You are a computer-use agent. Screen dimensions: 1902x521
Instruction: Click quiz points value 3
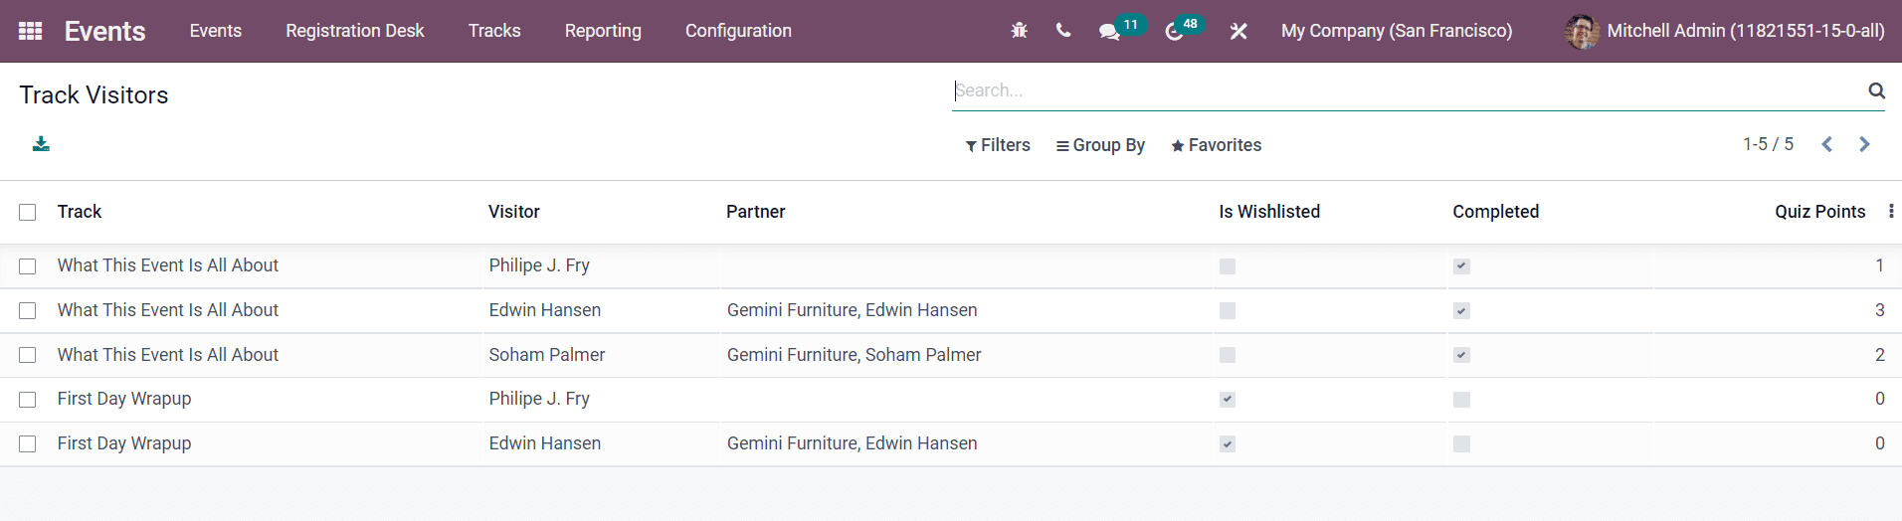(x=1880, y=310)
